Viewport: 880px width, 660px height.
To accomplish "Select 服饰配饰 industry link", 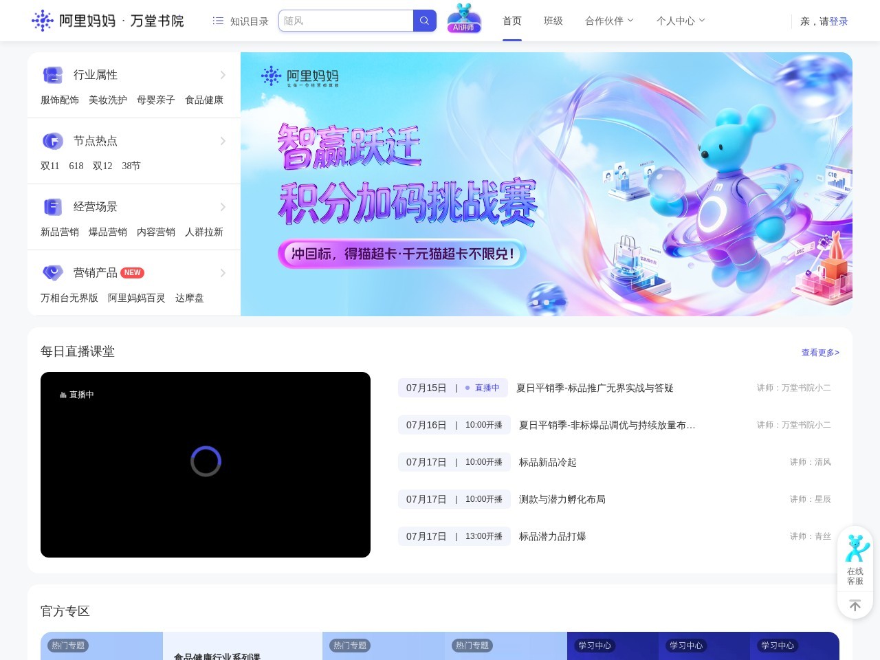I will tap(60, 100).
